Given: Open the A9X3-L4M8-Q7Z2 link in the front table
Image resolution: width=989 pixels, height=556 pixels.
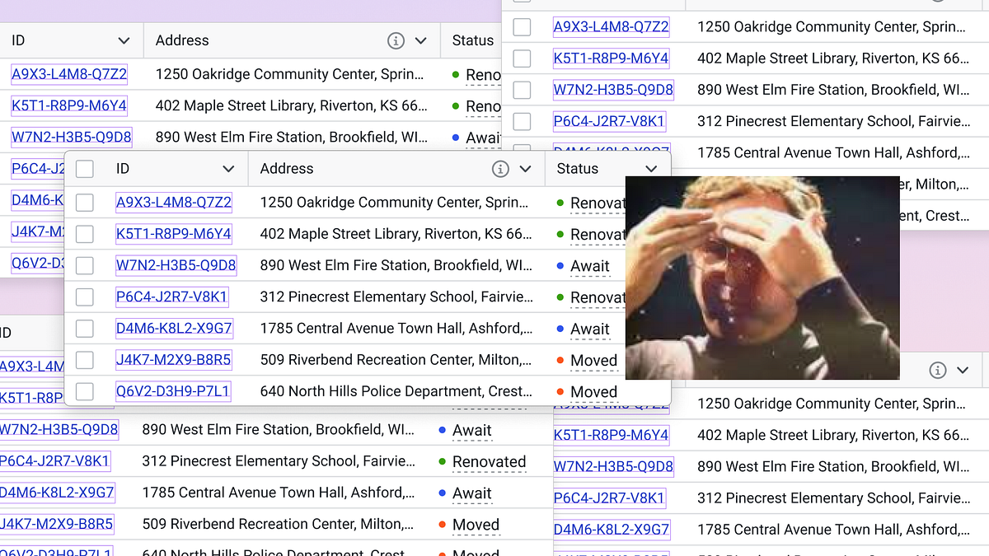Looking at the screenshot, I should 174,203.
